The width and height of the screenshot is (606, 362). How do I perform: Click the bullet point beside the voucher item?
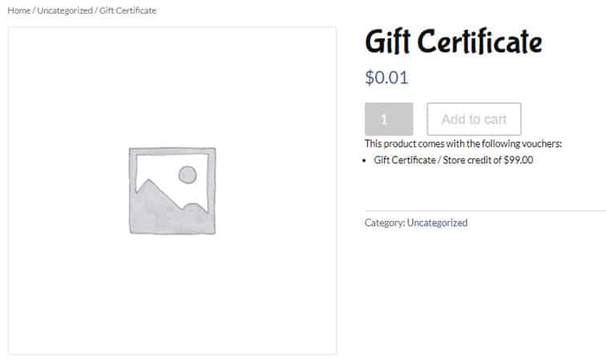(x=366, y=160)
